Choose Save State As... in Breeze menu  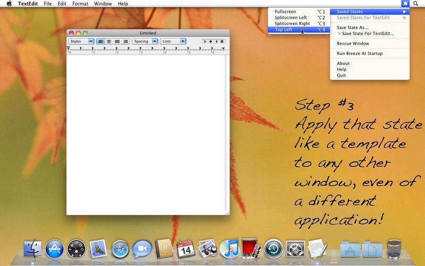pyautogui.click(x=370, y=28)
